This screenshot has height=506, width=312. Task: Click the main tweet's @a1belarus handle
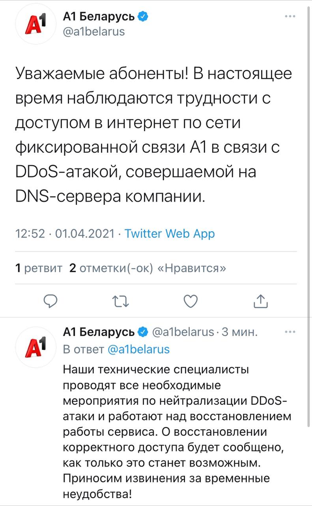[x=94, y=32]
